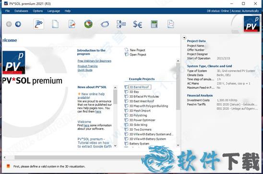The width and height of the screenshot is (263, 174).
Task: Open the File menu
Action: click(7, 11)
